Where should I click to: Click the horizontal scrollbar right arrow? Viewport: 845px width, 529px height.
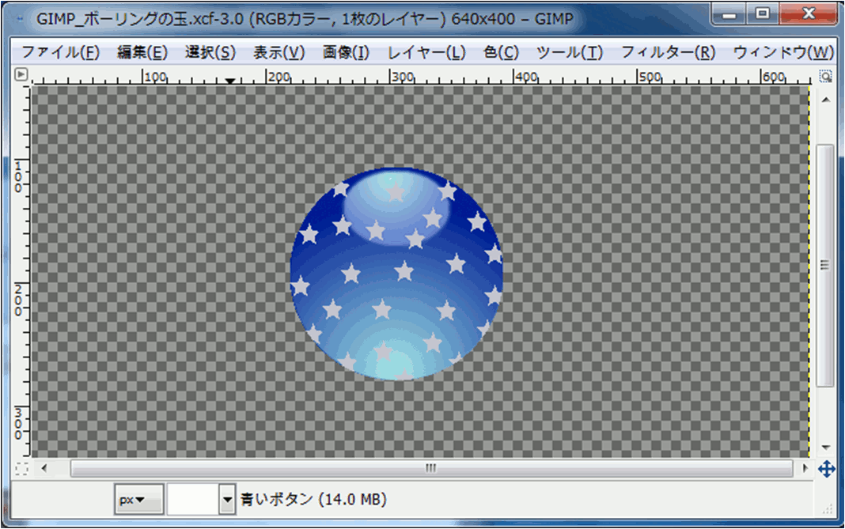pos(805,468)
